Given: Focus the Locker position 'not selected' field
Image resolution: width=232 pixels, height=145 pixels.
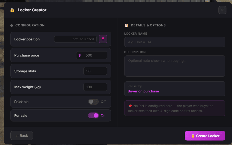Looking at the screenshot, I should tap(75, 39).
